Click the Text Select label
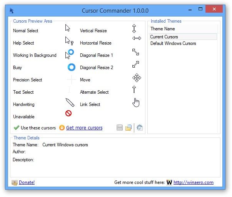This screenshot has width=232, height=197. tap(23, 92)
